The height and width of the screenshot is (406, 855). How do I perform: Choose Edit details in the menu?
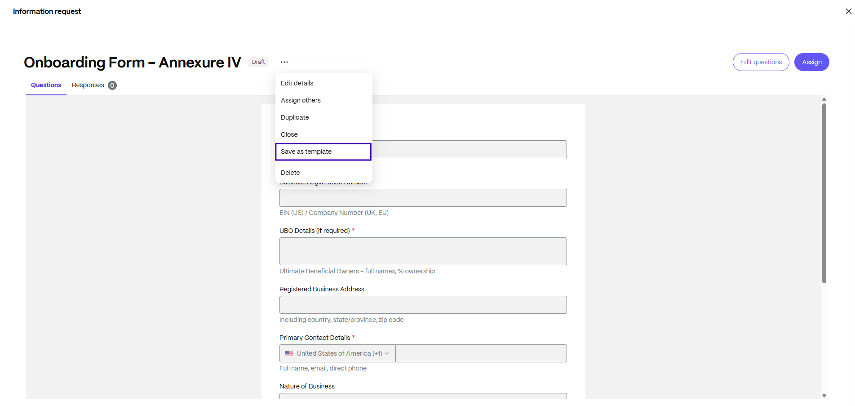pyautogui.click(x=297, y=83)
